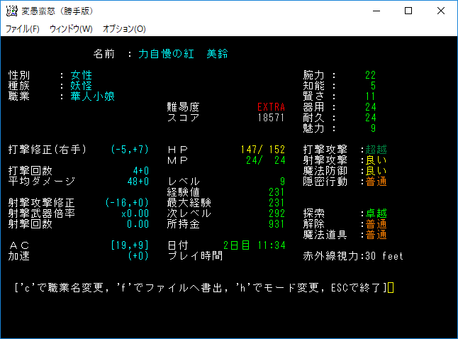The image size is (458, 339).
Task: Open the オプション(O) menu
Action: point(124,29)
